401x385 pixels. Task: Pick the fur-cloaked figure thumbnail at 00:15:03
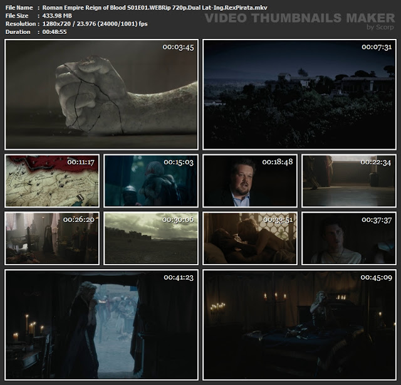tap(151, 181)
